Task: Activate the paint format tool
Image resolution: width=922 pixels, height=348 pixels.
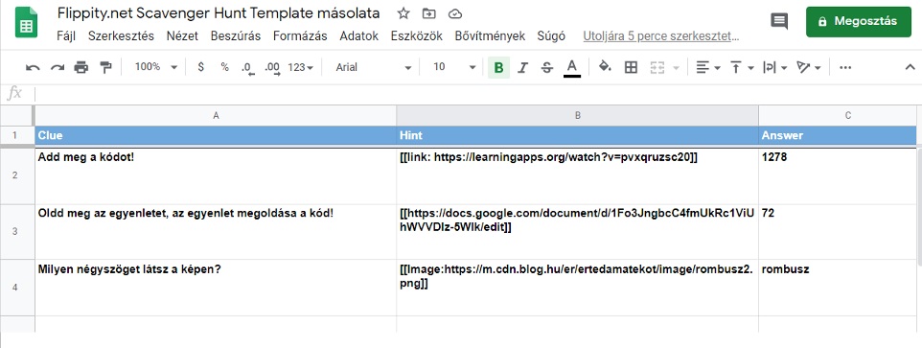Action: point(105,68)
